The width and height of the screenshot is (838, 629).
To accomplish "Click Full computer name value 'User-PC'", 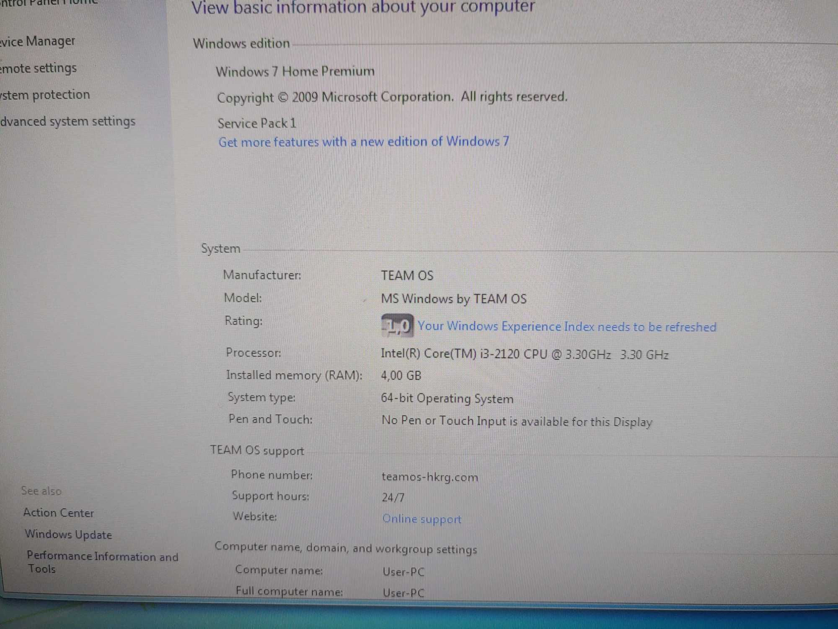I will tap(403, 593).
